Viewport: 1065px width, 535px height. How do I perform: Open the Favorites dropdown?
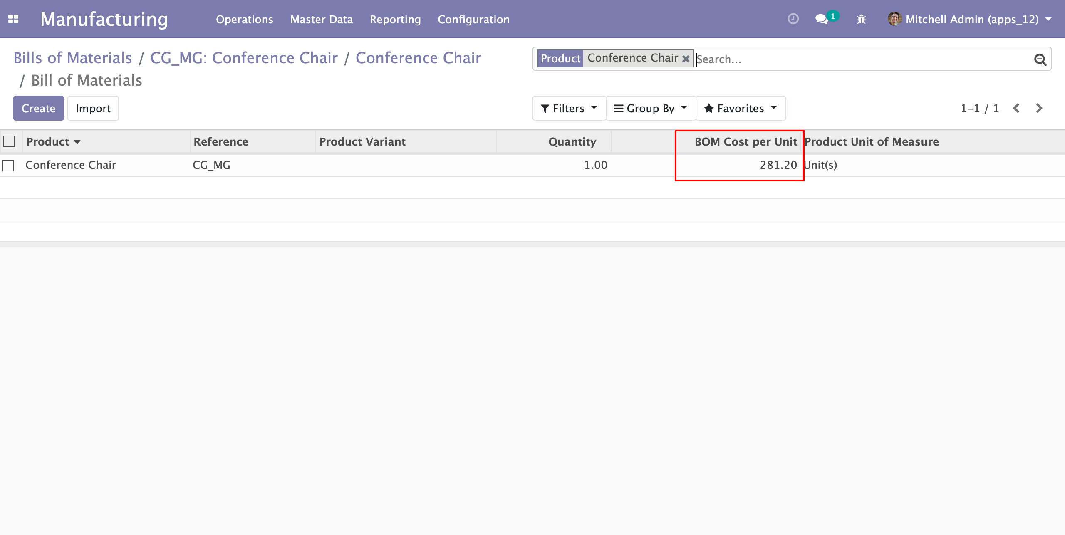[x=740, y=108]
